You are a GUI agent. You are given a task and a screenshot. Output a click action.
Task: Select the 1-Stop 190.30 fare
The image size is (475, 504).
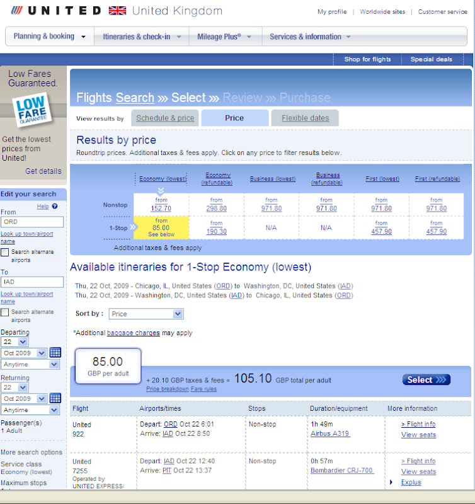click(216, 231)
